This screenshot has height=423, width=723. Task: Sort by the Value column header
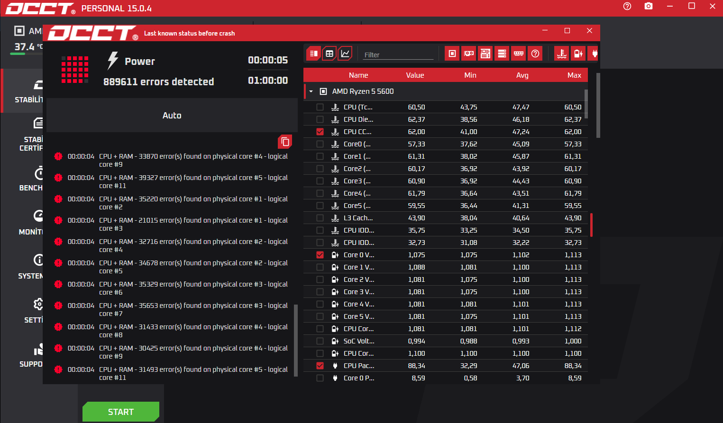[x=415, y=75]
